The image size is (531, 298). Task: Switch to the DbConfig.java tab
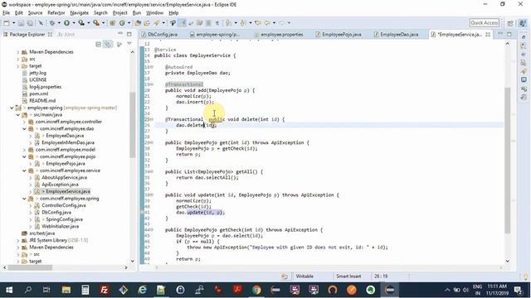click(163, 35)
